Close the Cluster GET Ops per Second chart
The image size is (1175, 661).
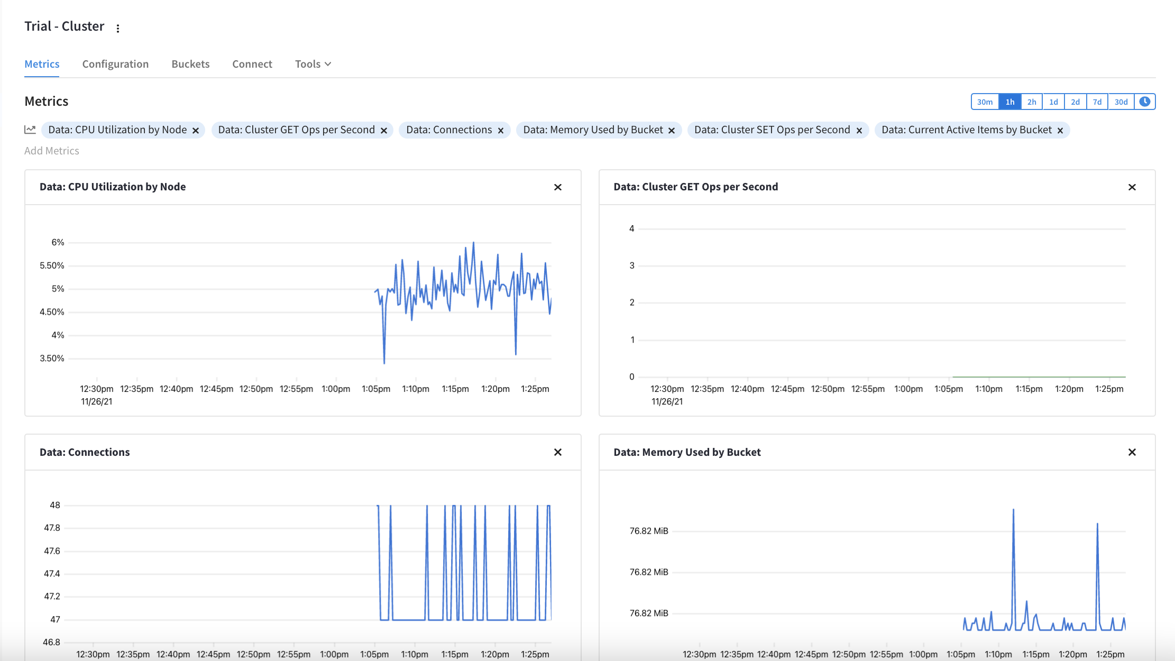(1132, 187)
